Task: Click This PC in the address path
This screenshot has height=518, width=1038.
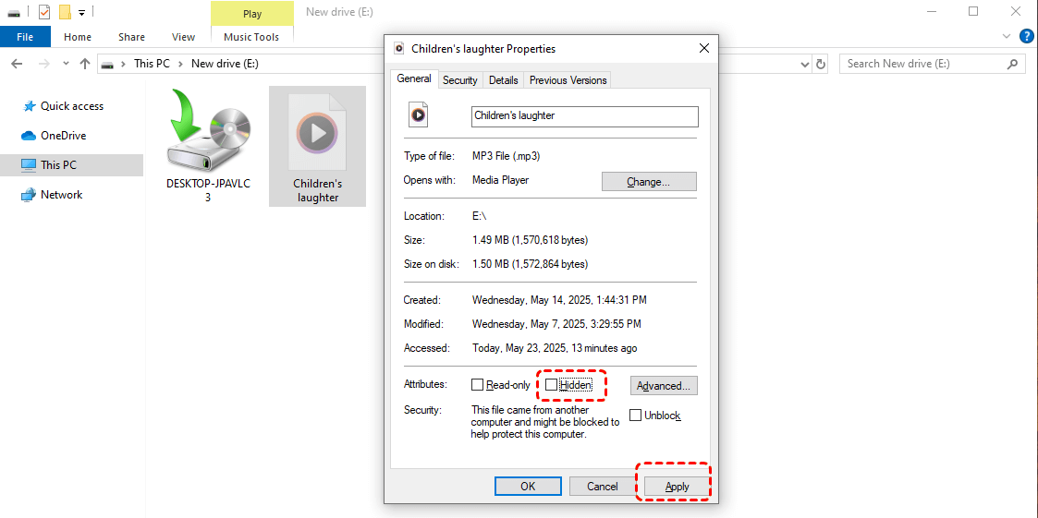Action: click(x=152, y=64)
